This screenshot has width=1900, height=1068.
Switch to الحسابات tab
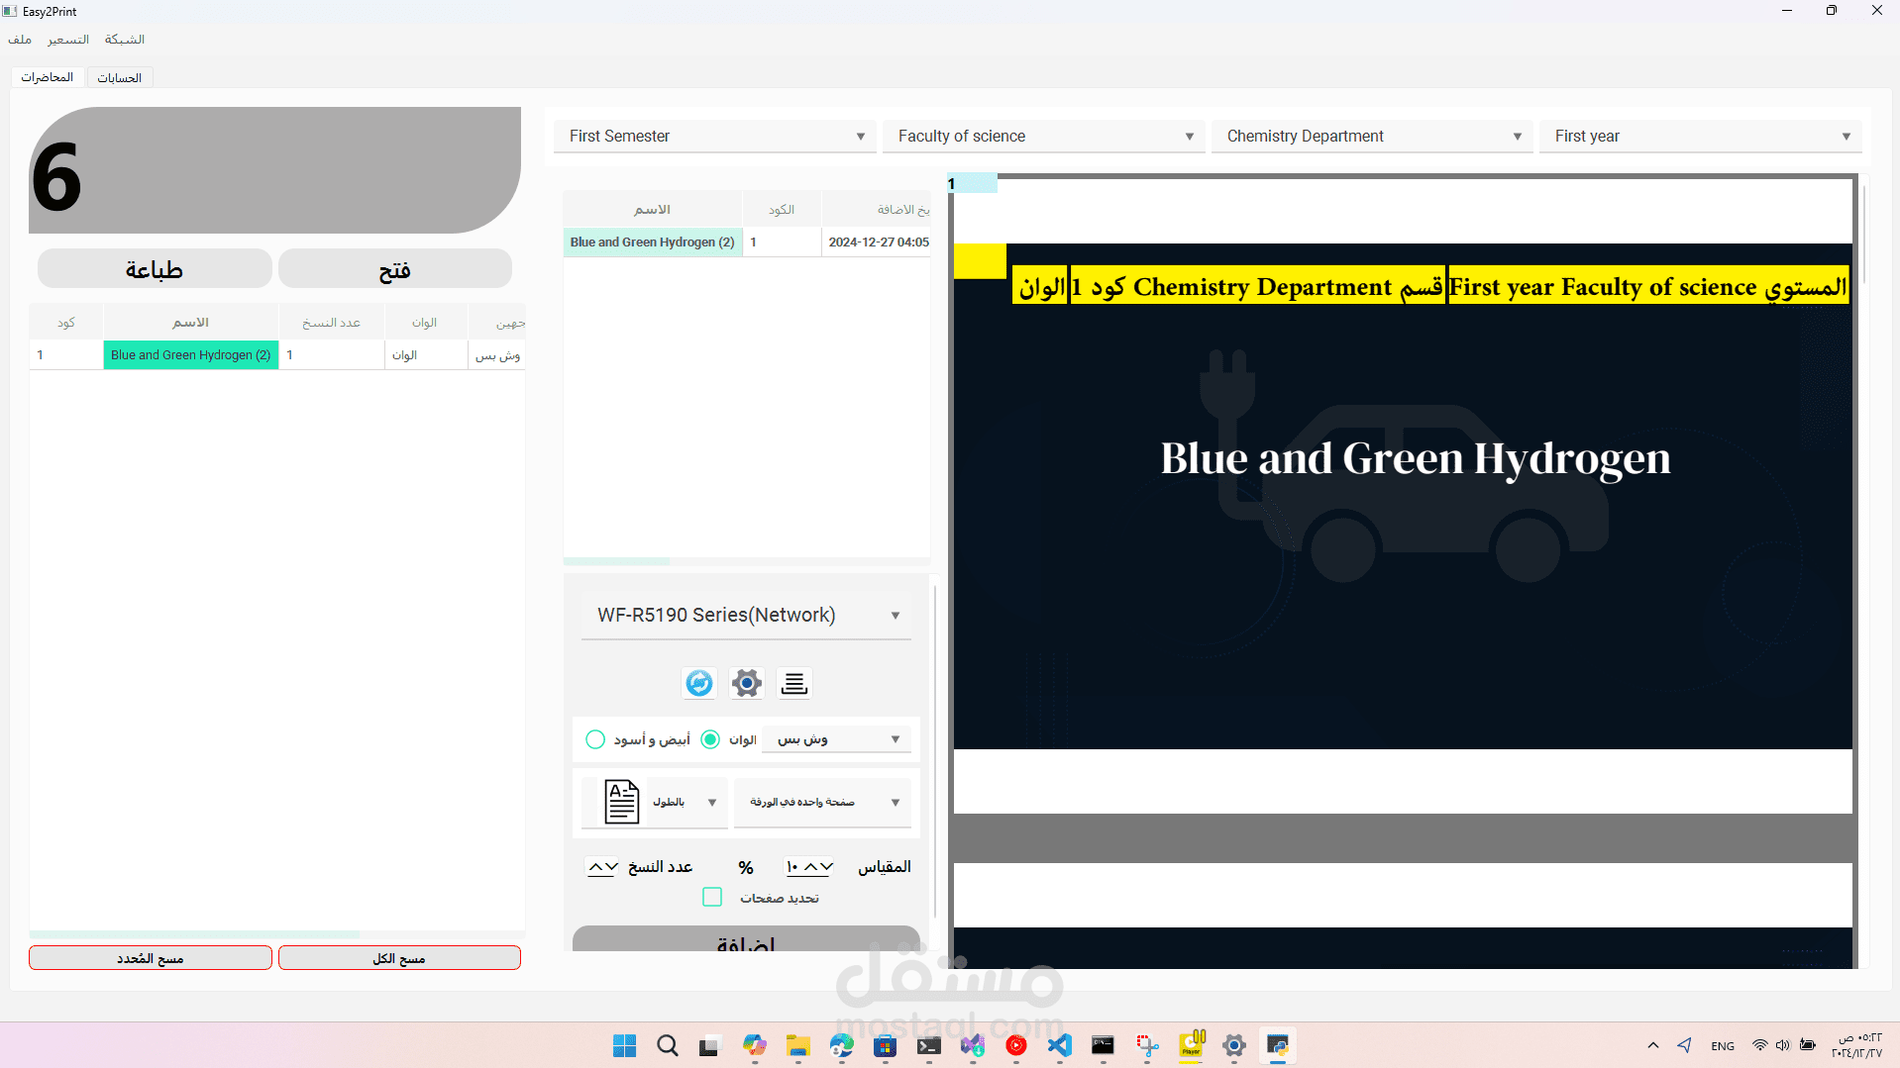120,77
